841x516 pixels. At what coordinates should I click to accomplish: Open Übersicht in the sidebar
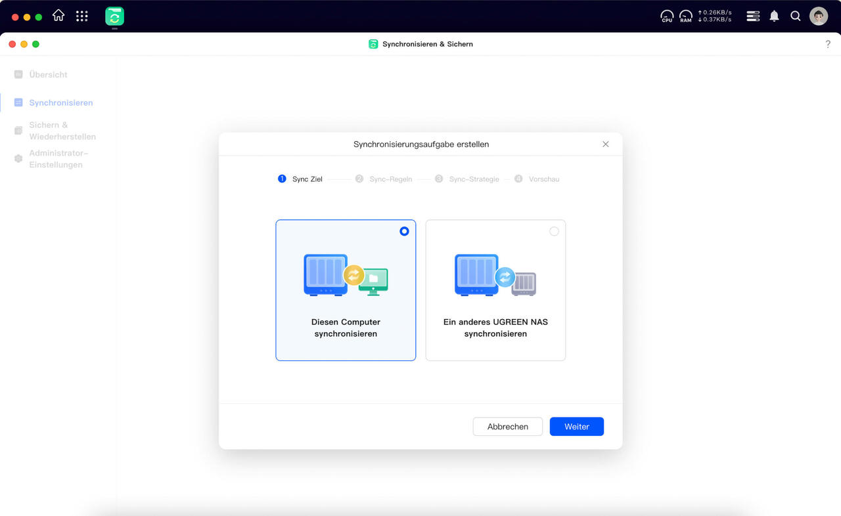tap(49, 75)
